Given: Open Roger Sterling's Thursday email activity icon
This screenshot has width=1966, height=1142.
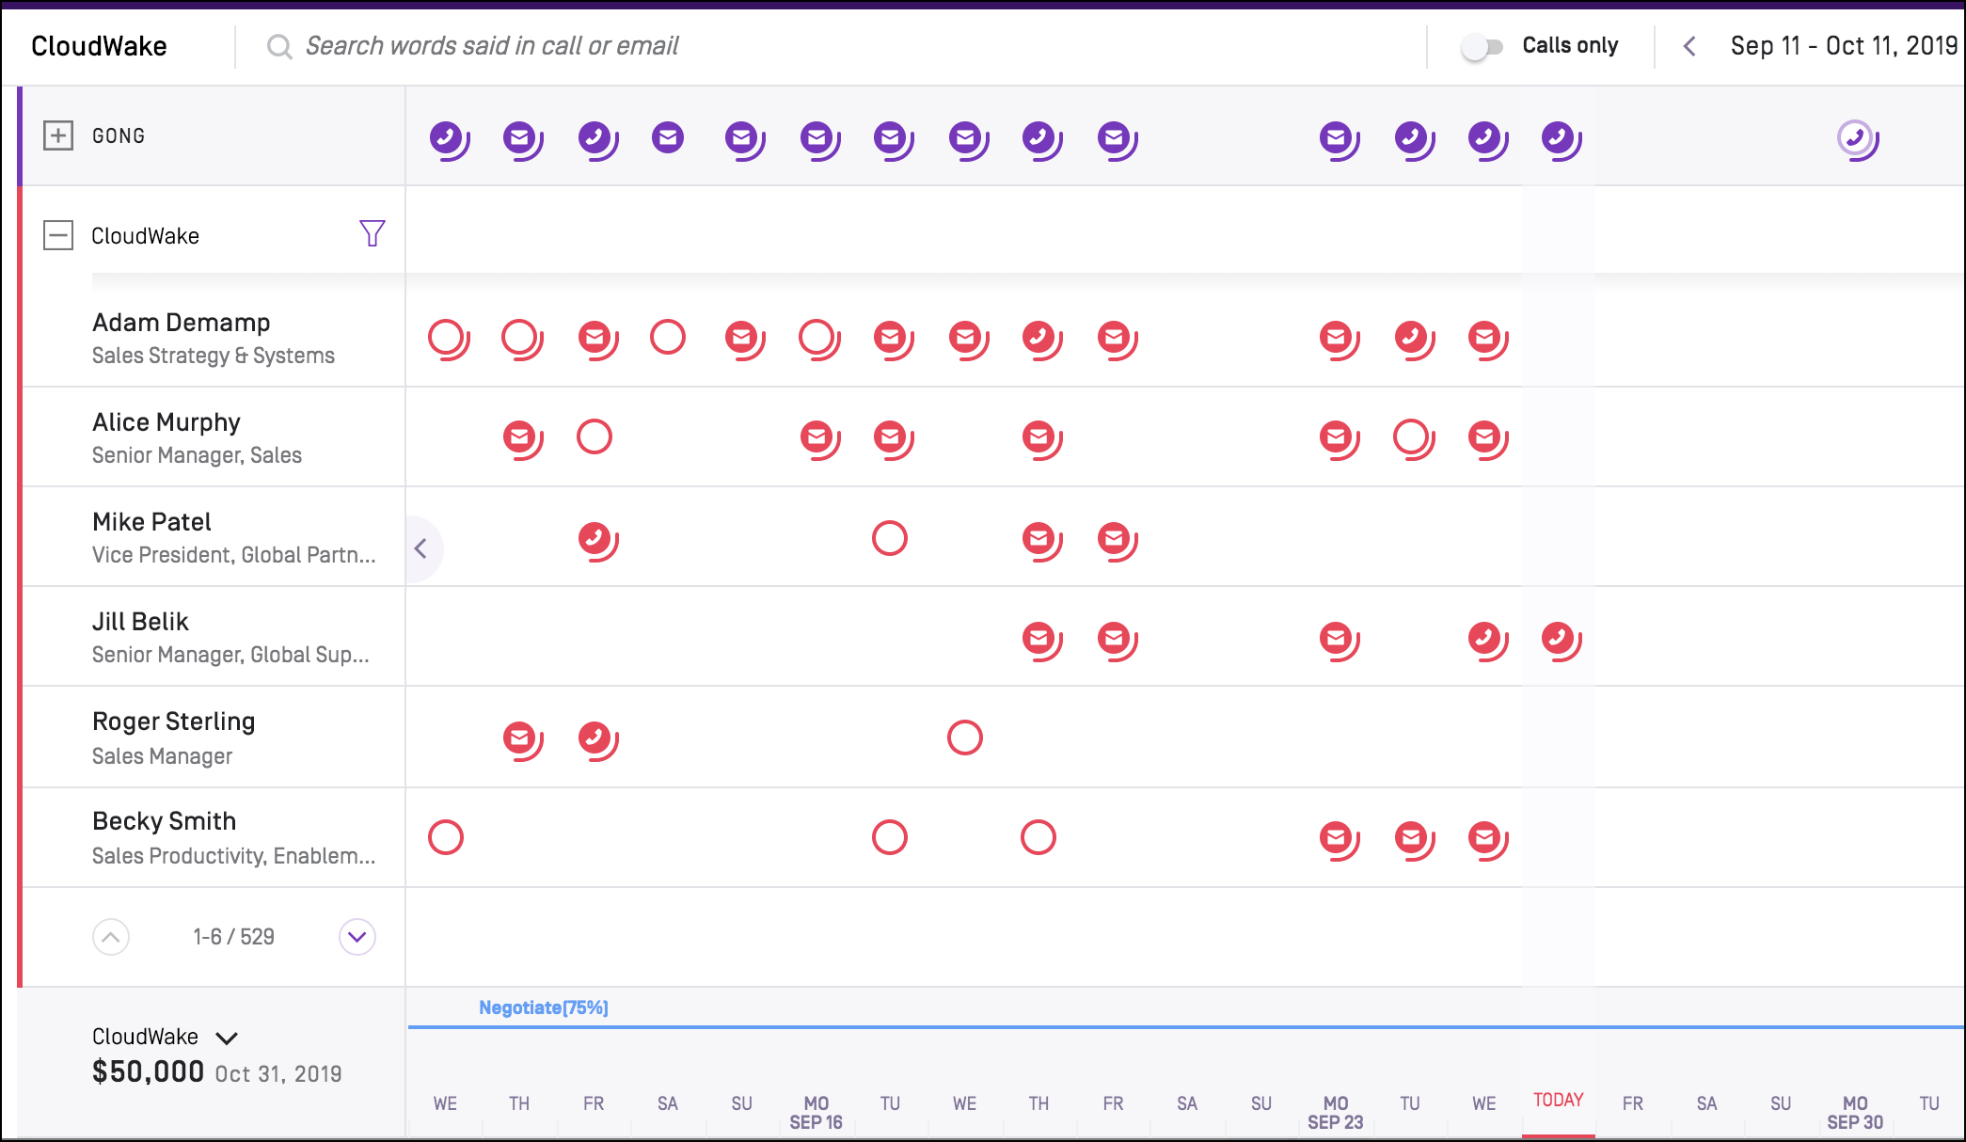Looking at the screenshot, I should pyautogui.click(x=520, y=738).
